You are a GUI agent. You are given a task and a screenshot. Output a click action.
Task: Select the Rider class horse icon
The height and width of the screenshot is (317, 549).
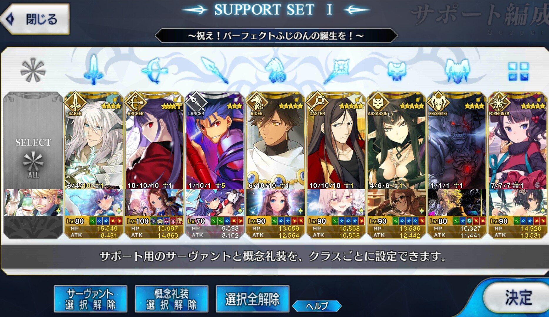coord(276,70)
